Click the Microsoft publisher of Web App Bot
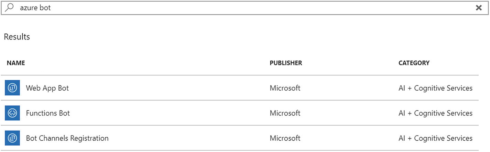Screen dimensions: 490x152 point(285,88)
